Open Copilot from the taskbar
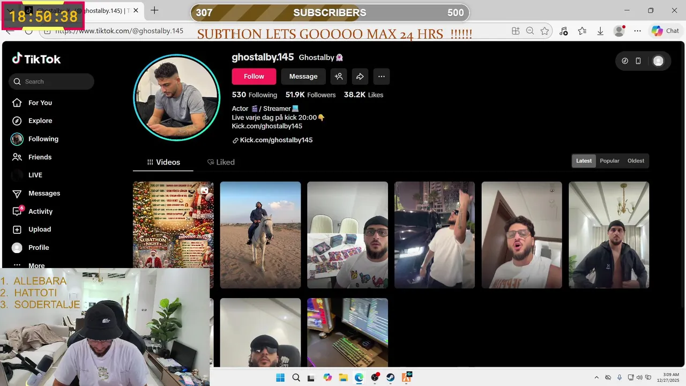This screenshot has height=386, width=686. 327,377
